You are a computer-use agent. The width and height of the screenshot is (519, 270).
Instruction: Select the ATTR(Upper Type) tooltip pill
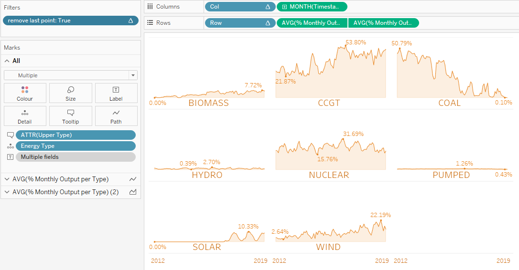76,135
